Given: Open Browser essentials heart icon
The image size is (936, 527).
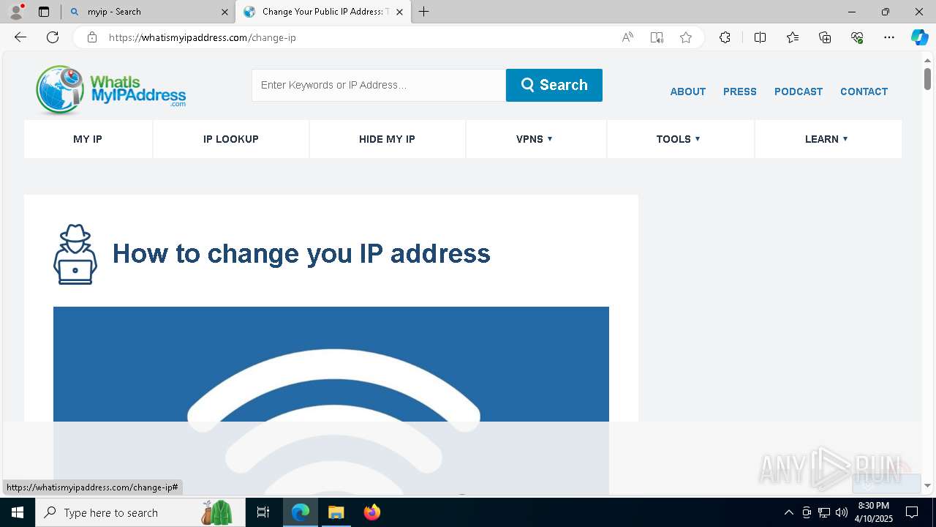Looking at the screenshot, I should point(857,37).
